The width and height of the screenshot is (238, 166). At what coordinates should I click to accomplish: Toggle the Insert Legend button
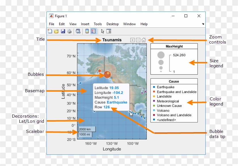pos(93,31)
